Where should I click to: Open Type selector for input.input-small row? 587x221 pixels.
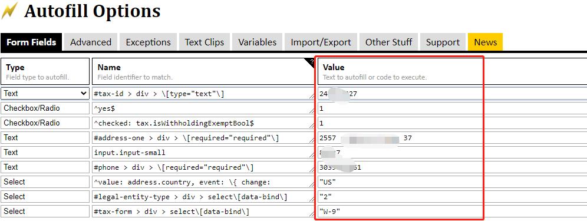45,153
